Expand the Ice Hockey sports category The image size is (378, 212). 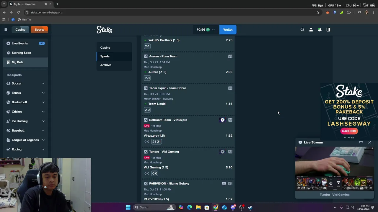[43, 121]
